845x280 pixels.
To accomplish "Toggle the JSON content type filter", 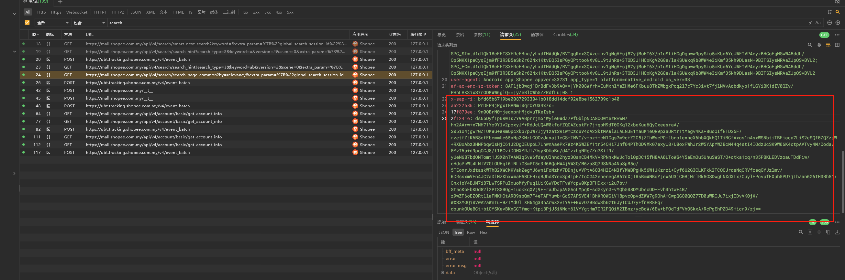I will [136, 12].
